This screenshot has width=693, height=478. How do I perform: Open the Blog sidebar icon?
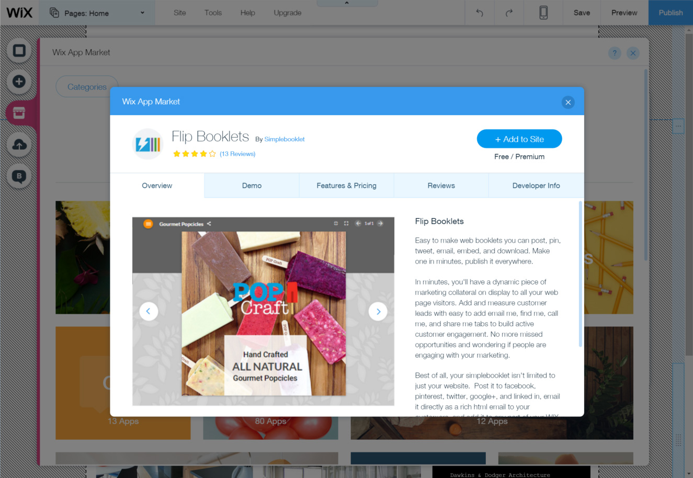[19, 176]
